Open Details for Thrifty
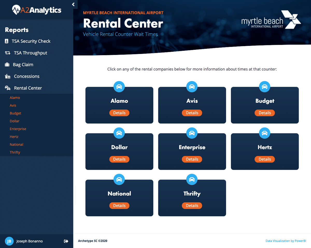311x248 pixels. 192,206
